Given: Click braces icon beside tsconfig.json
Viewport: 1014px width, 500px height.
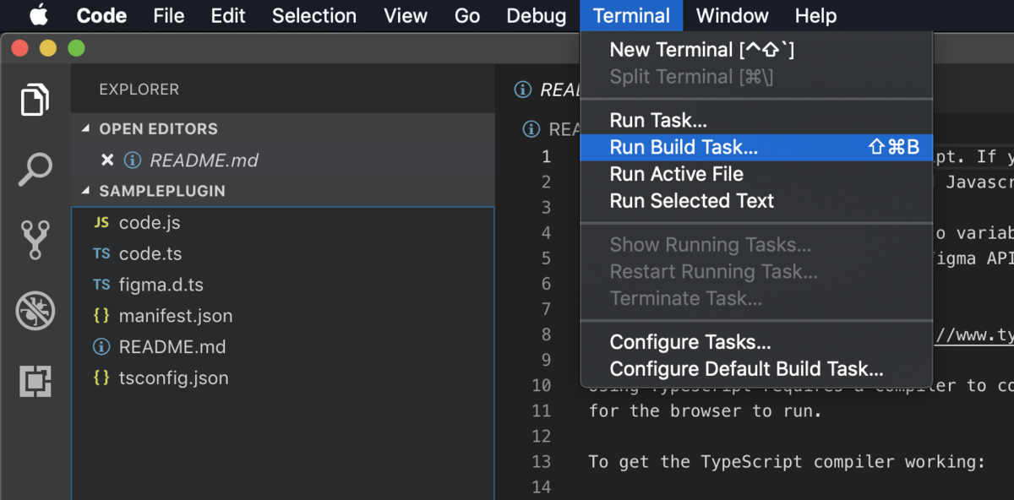Looking at the screenshot, I should click(101, 378).
